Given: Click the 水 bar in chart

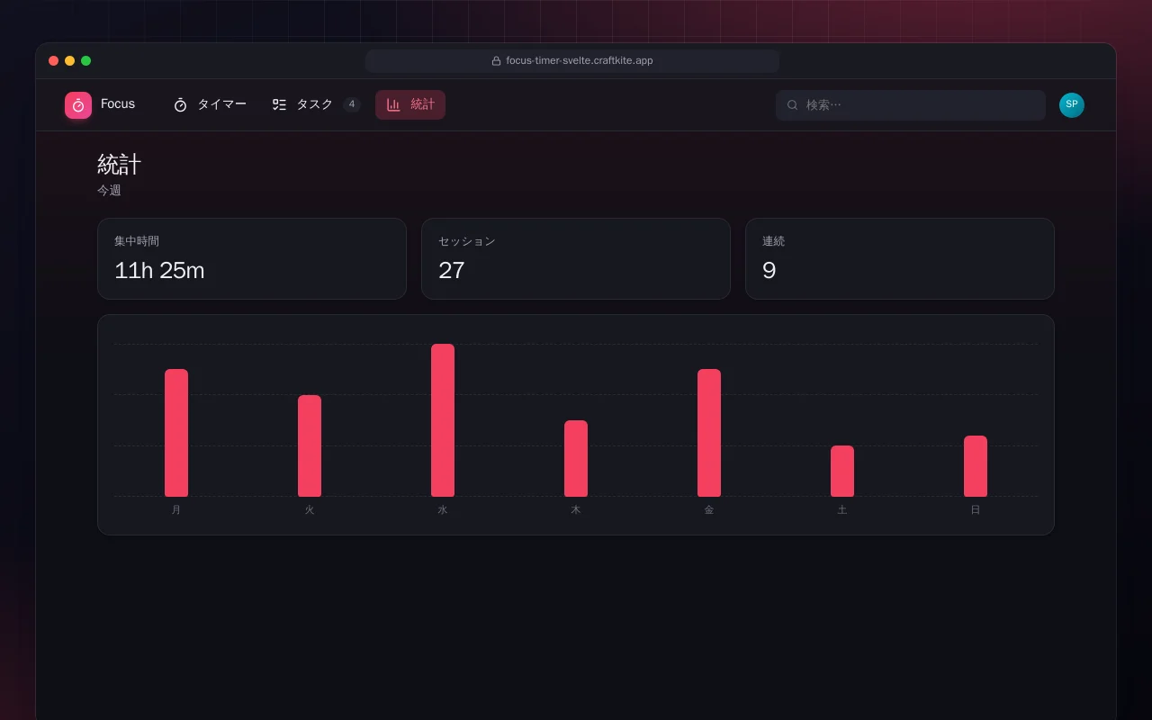Looking at the screenshot, I should (x=443, y=420).
